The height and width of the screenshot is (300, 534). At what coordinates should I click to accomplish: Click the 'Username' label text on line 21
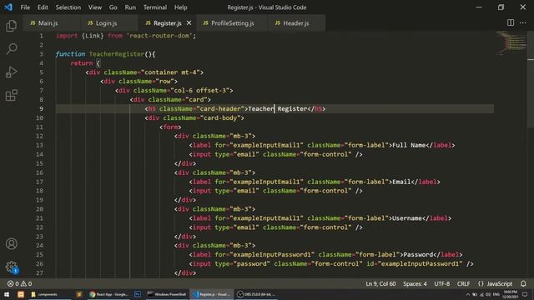(407, 218)
